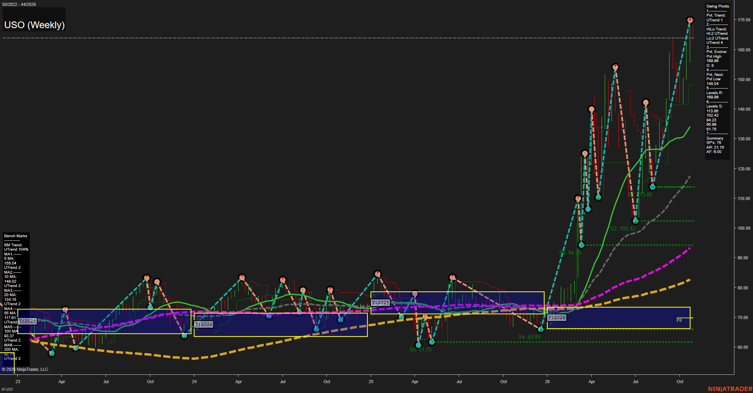
Task: Click the Summary line in Swing Pivots panel
Action: pos(715,138)
